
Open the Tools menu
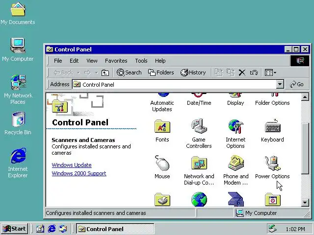pyautogui.click(x=141, y=61)
